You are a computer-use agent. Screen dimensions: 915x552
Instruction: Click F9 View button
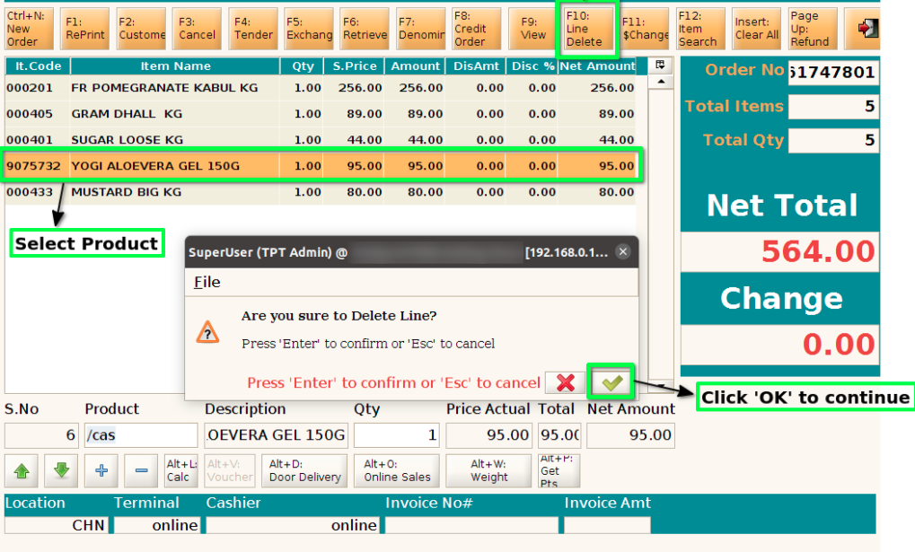tap(532, 29)
